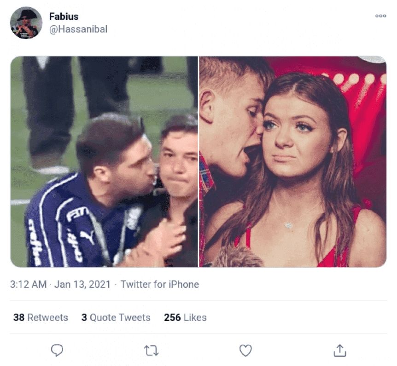Show the 3 Quote Tweets list
Viewport: 397px width, 366px height.
[x=116, y=317]
